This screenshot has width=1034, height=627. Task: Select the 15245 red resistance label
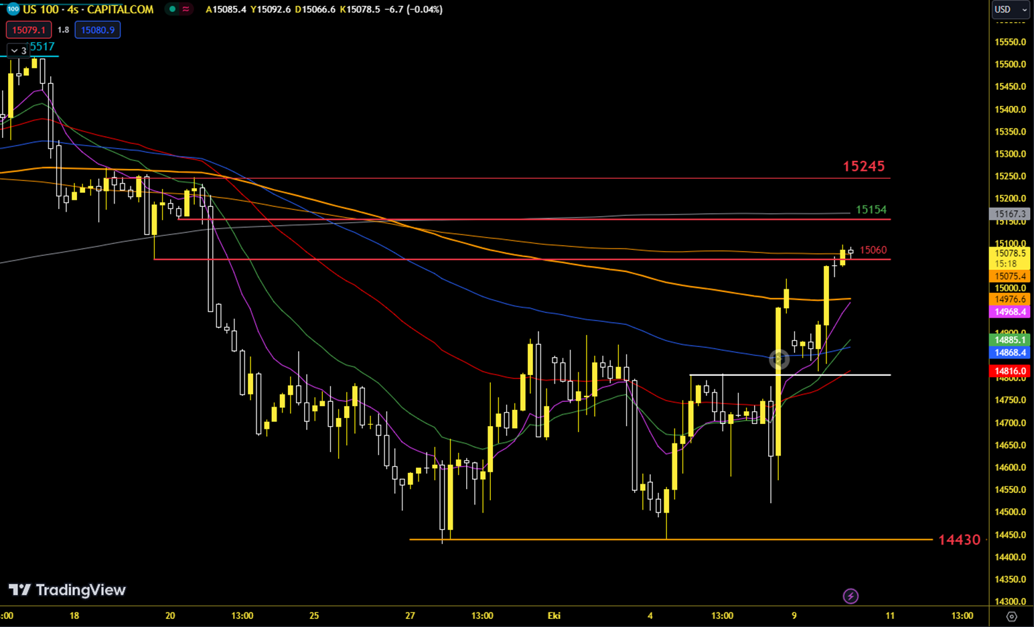click(863, 166)
